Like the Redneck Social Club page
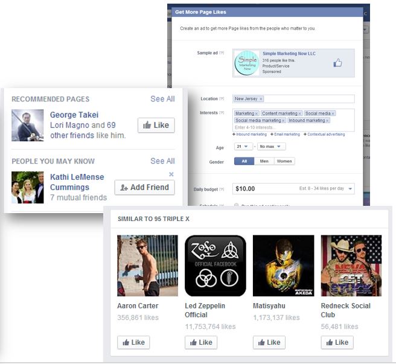Viewport: 396px width, 364px height. click(337, 342)
